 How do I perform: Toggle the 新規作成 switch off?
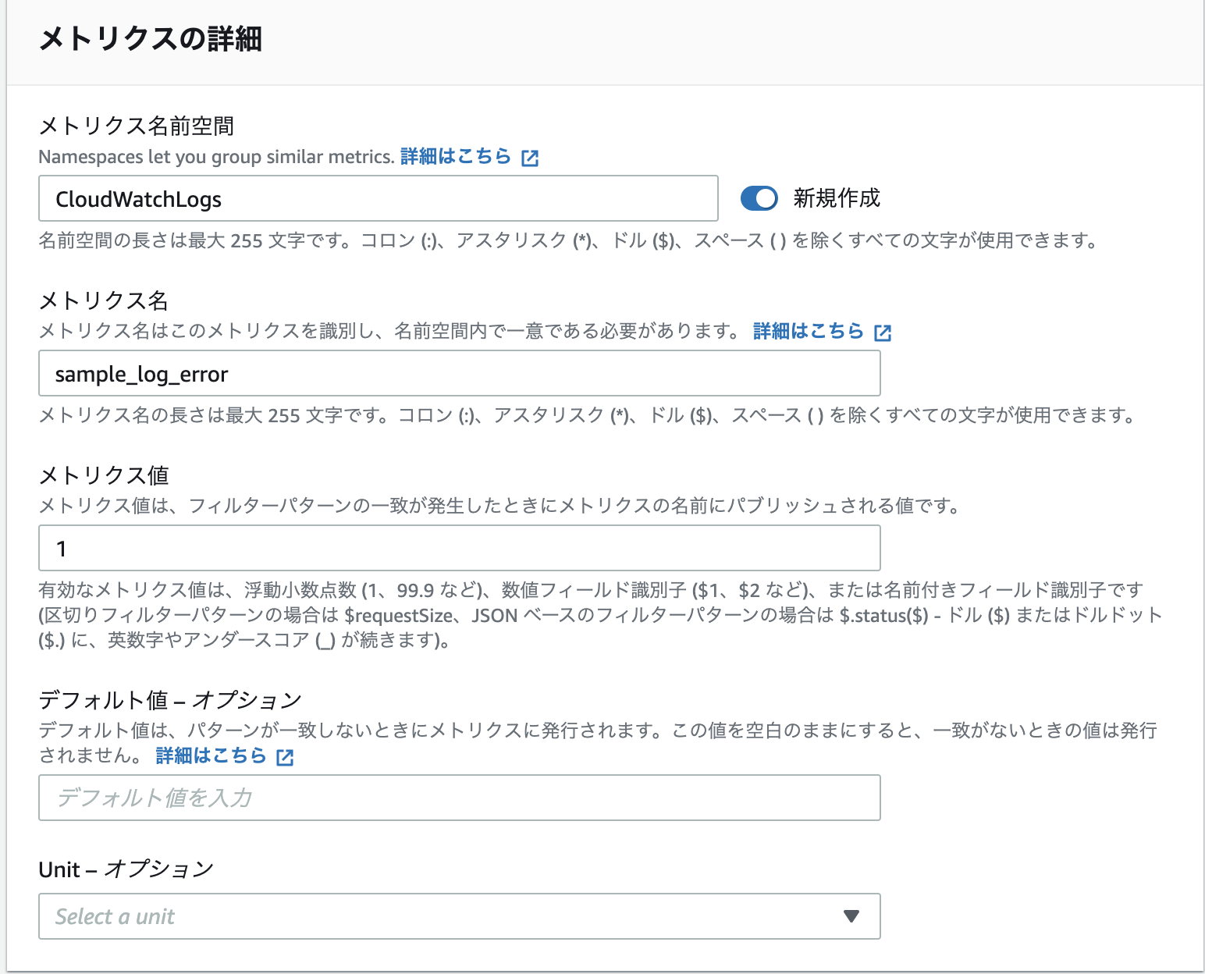point(759,198)
